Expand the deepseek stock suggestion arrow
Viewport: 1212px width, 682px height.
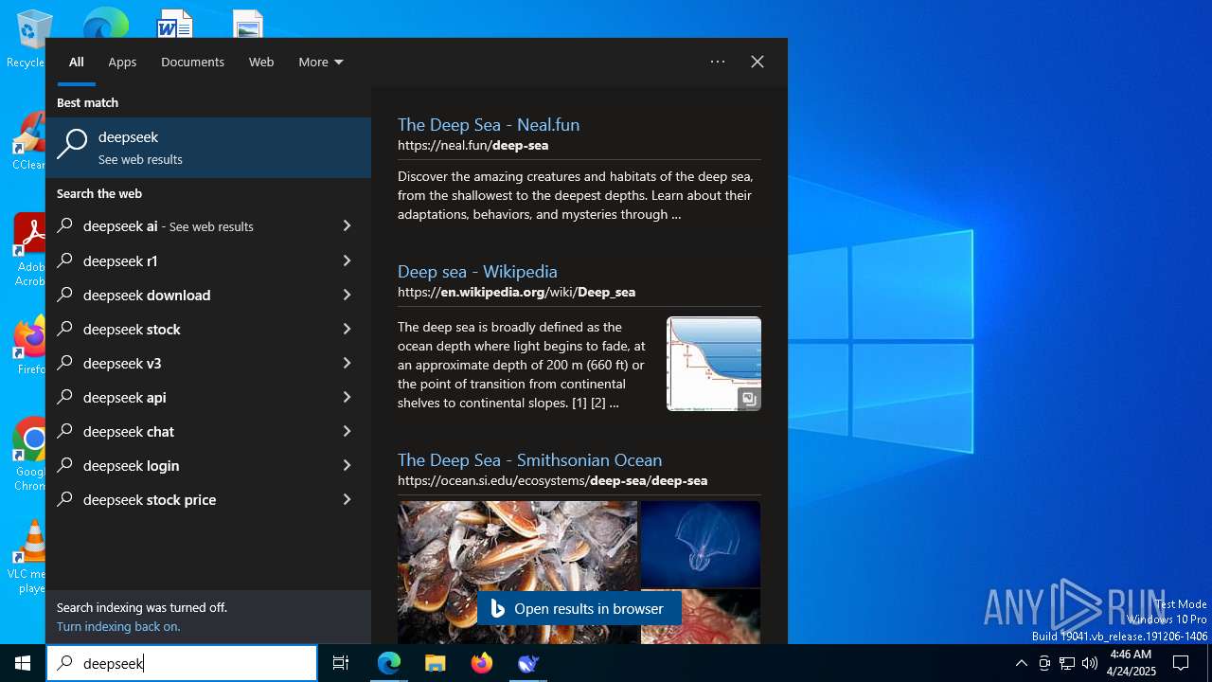coord(347,329)
